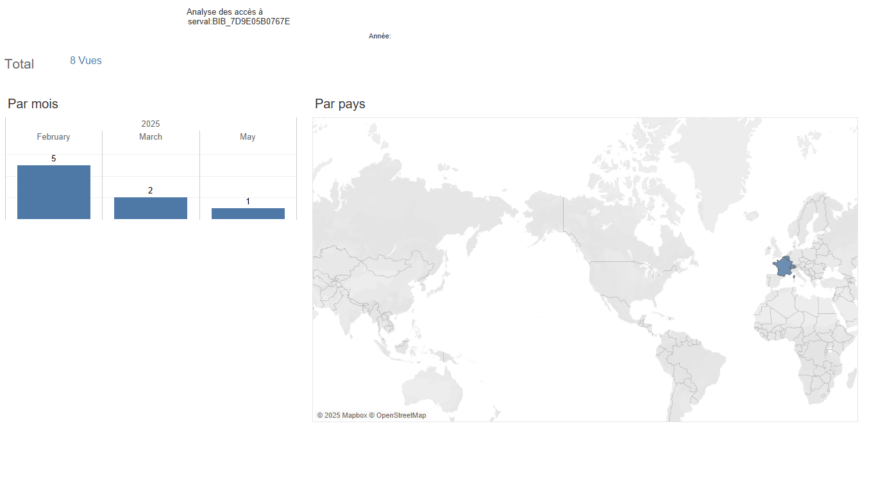The height and width of the screenshot is (492, 876).
Task: Click the 'Total' label
Action: tap(19, 64)
